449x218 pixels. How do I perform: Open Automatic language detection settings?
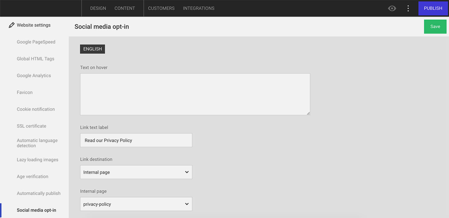[37, 143]
